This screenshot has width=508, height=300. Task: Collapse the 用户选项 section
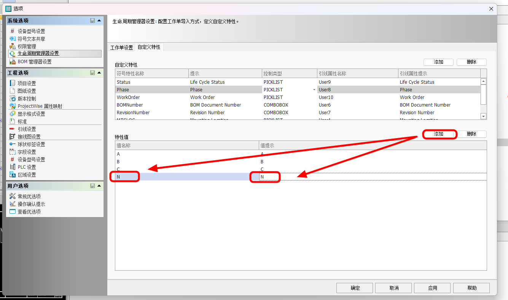(99, 186)
